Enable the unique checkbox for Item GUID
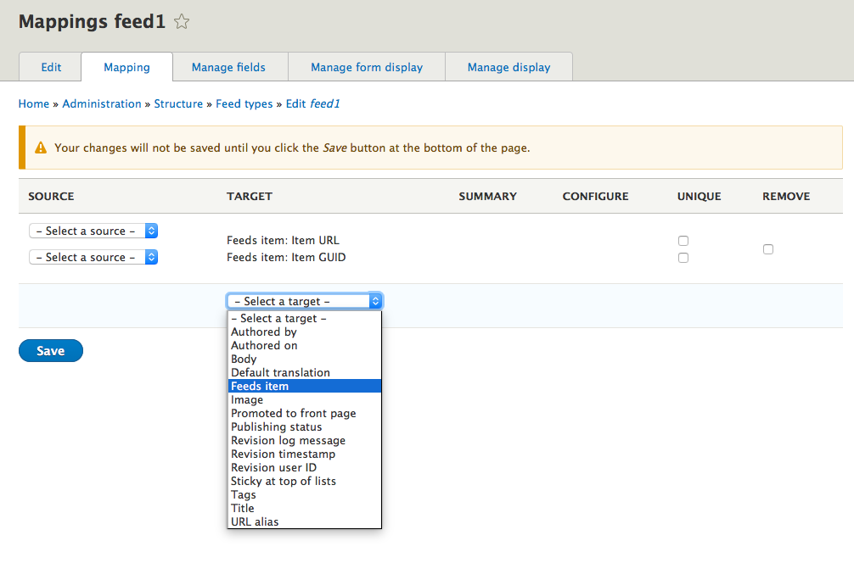Image resolution: width=854 pixels, height=563 pixels. click(683, 258)
